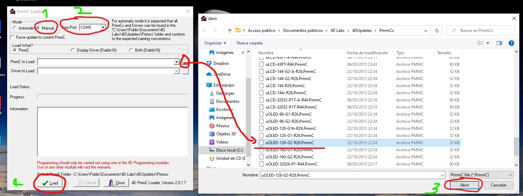The width and height of the screenshot is (523, 196).
Task: Open the blue Help icon
Action: point(511,43)
